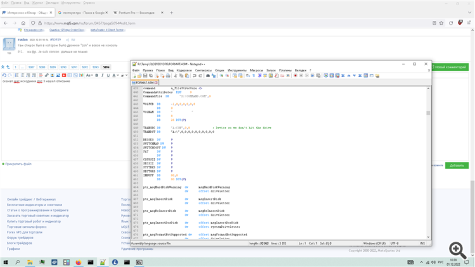
Task: Open Правка menu in Notepad++
Action: [148, 70]
